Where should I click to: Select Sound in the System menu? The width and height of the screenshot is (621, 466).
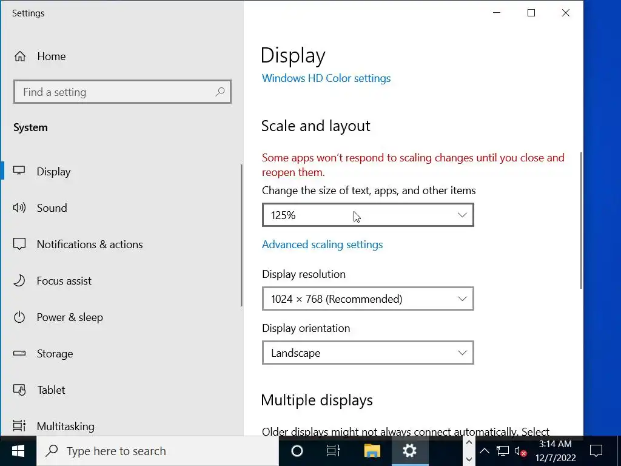coord(121,208)
